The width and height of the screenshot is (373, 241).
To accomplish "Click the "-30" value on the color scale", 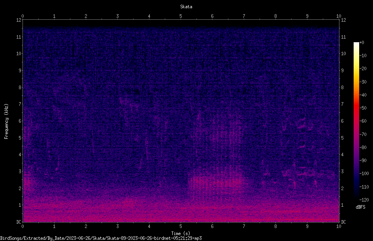I will point(363,82).
